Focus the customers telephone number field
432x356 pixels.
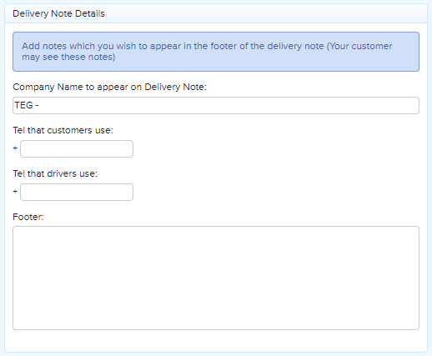[x=77, y=148]
